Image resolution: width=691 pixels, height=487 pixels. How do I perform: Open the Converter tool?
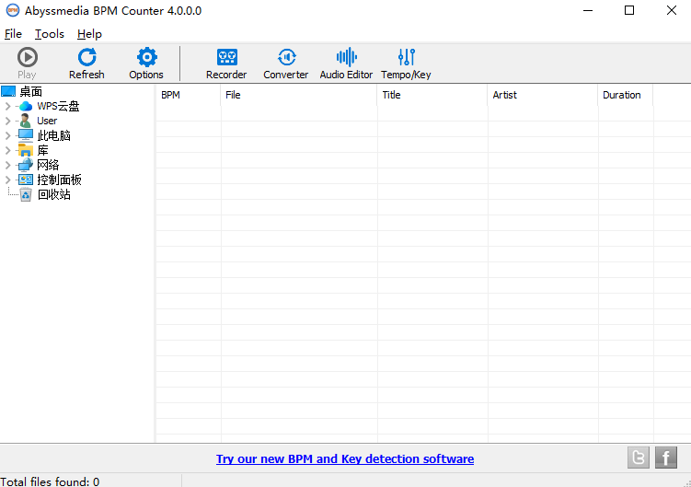pyautogui.click(x=286, y=64)
